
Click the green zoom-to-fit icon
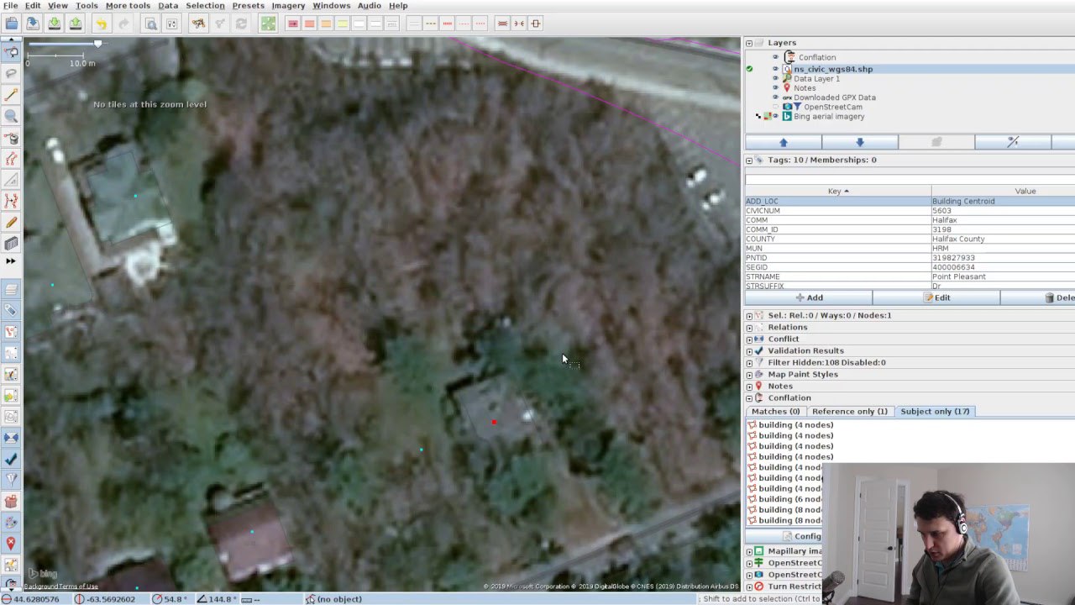click(x=268, y=24)
